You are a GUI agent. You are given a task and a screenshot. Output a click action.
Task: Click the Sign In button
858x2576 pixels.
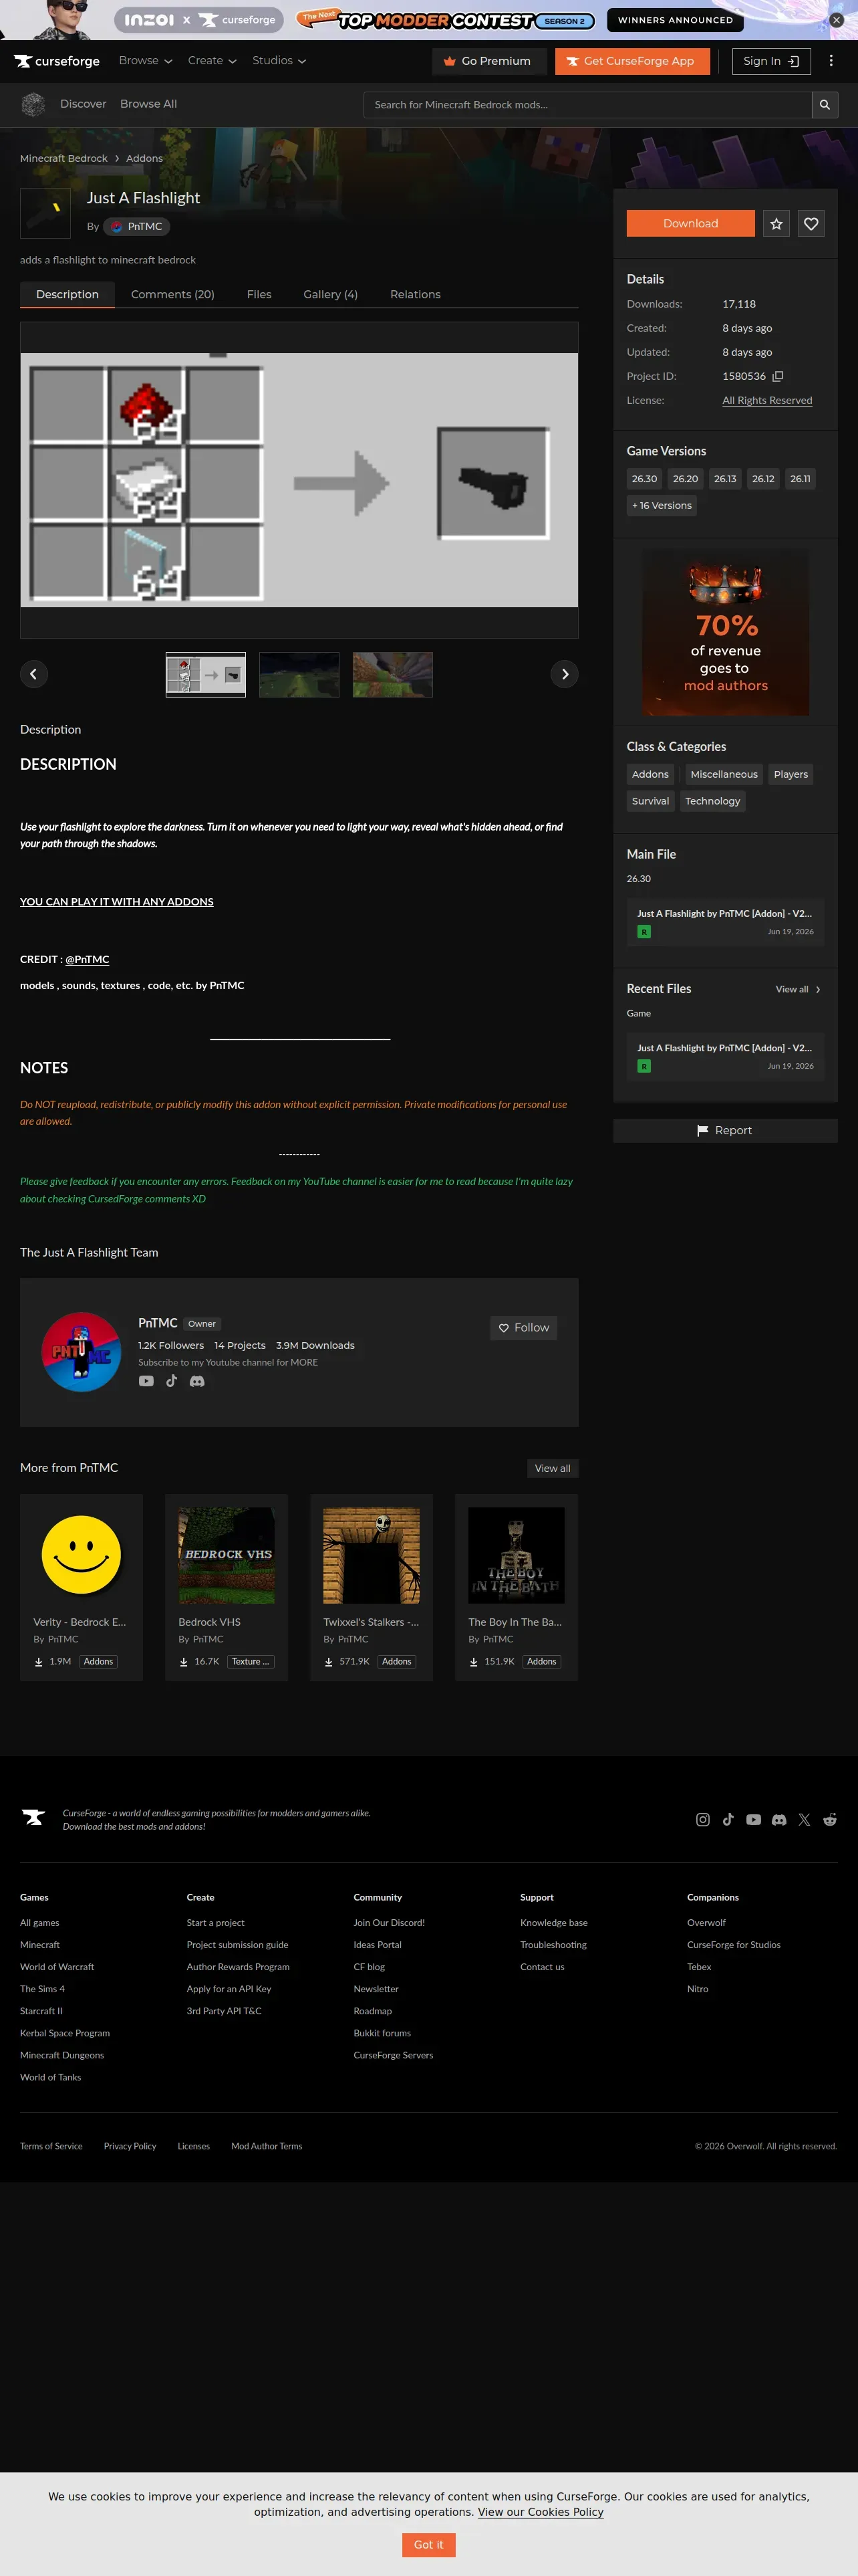coord(771,61)
